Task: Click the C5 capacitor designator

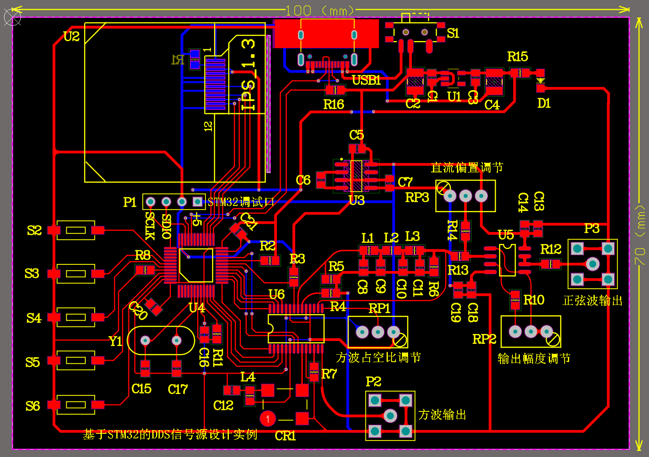Action: (356, 135)
